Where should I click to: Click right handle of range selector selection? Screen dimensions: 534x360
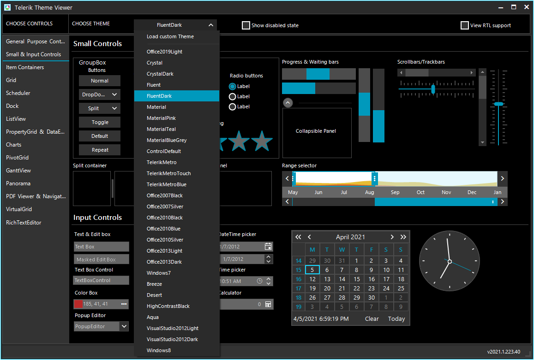[375, 178]
